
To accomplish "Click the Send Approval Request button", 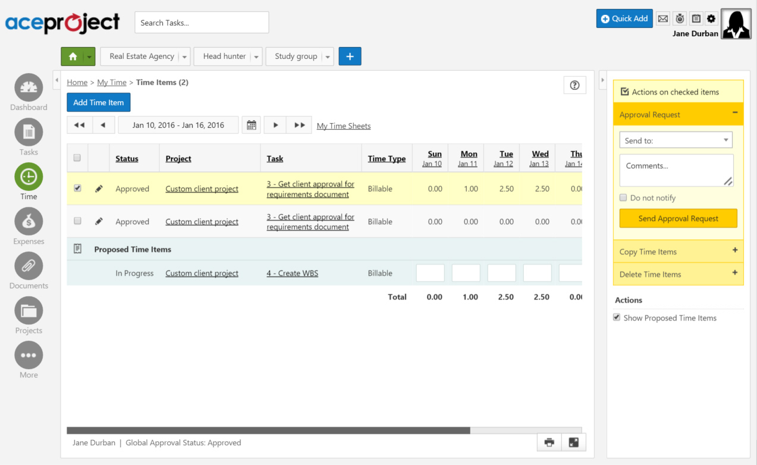I will click(x=678, y=218).
